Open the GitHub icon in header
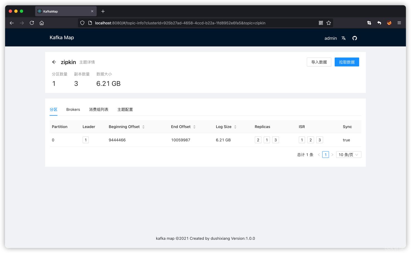 [354, 38]
